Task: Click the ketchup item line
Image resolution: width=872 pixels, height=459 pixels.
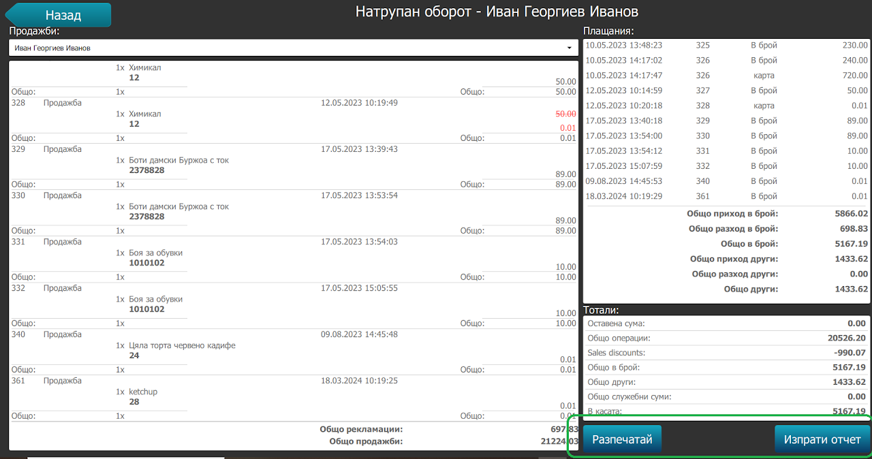Action: tap(144, 392)
